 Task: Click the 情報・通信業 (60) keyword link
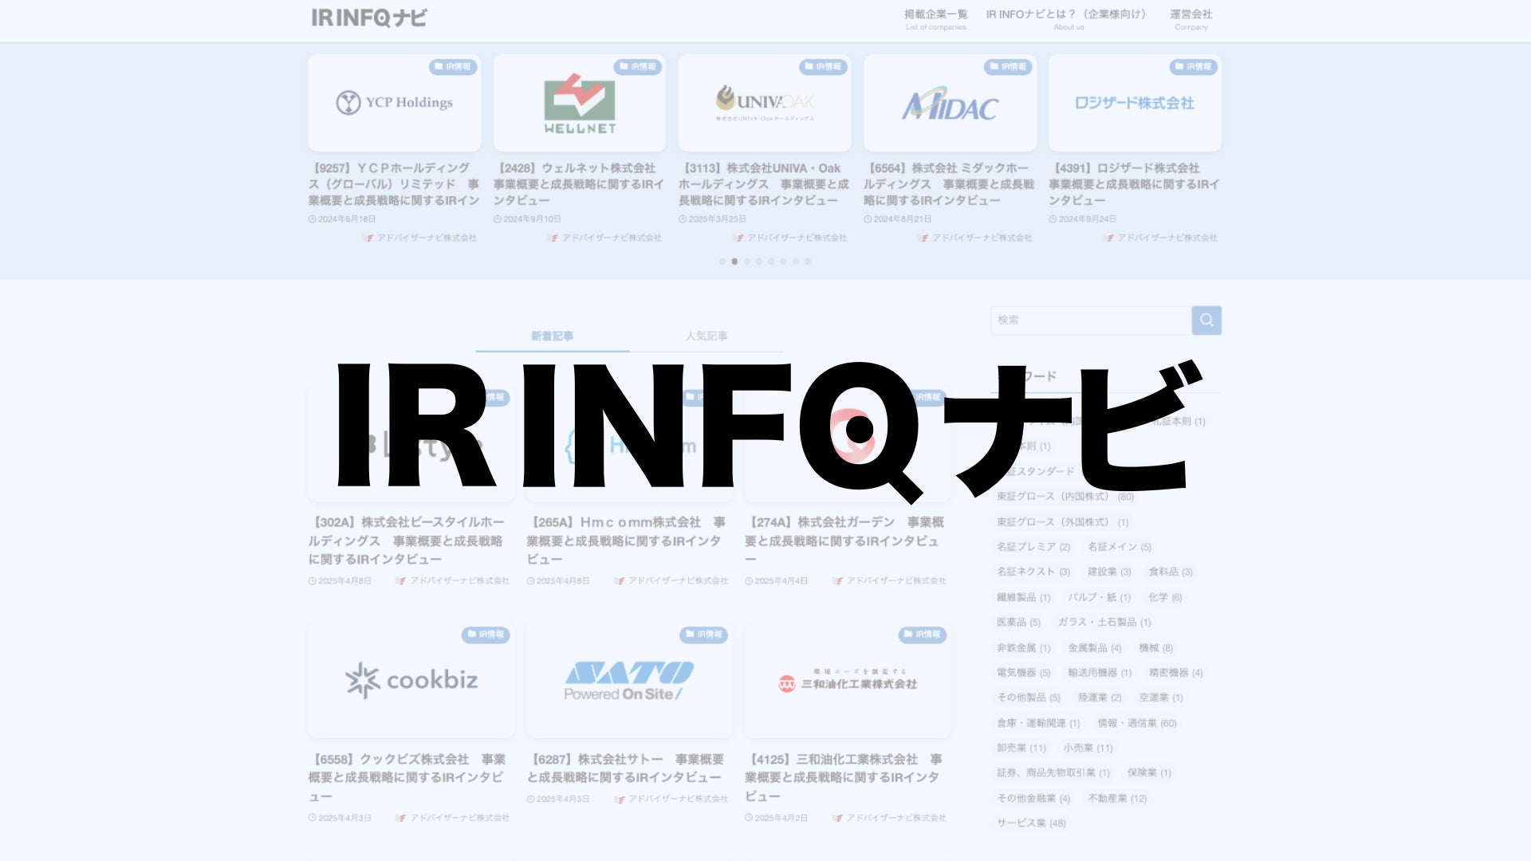click(1136, 723)
